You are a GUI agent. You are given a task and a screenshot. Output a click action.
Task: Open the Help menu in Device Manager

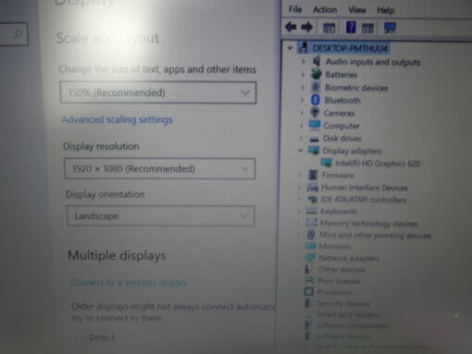click(x=386, y=10)
